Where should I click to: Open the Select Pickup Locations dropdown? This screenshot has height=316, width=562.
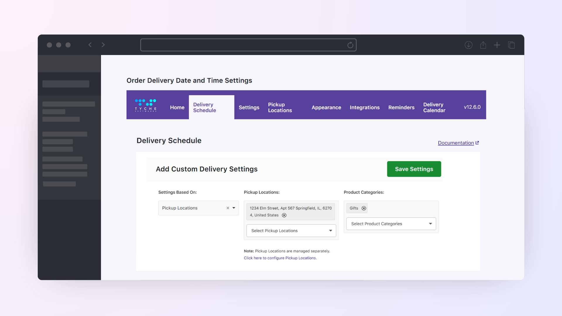291,231
